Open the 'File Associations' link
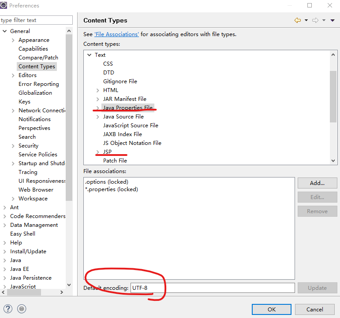The width and height of the screenshot is (340, 318). [116, 34]
